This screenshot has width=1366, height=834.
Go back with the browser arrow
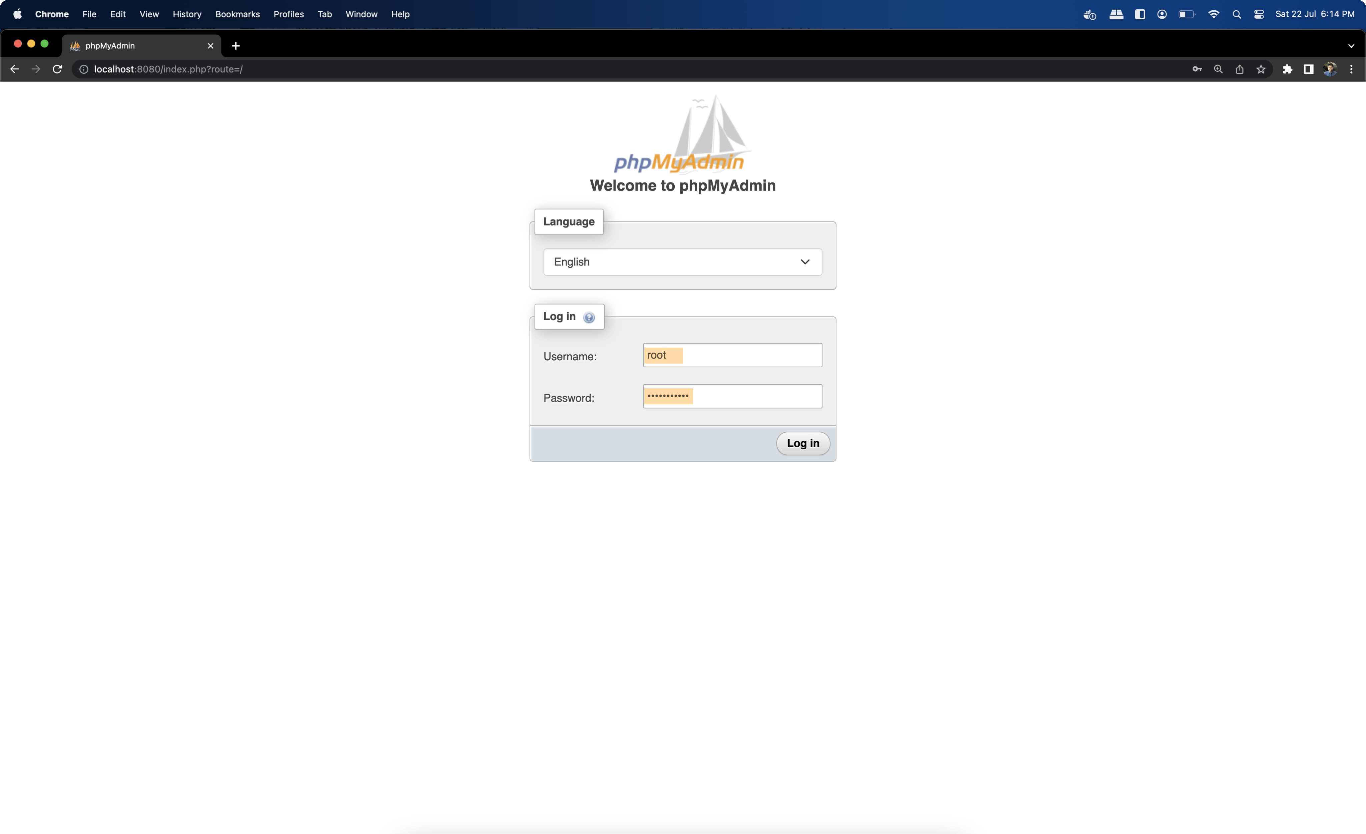(x=14, y=69)
